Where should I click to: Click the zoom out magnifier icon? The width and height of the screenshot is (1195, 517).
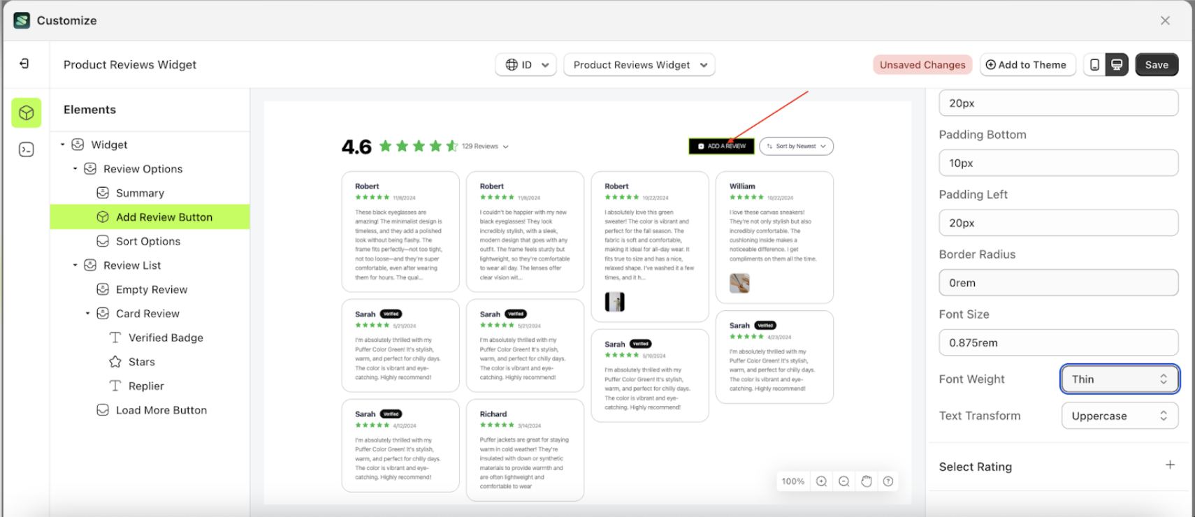[x=844, y=481]
